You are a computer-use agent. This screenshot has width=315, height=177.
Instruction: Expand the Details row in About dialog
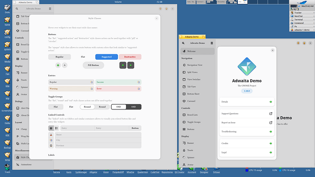click(247, 102)
